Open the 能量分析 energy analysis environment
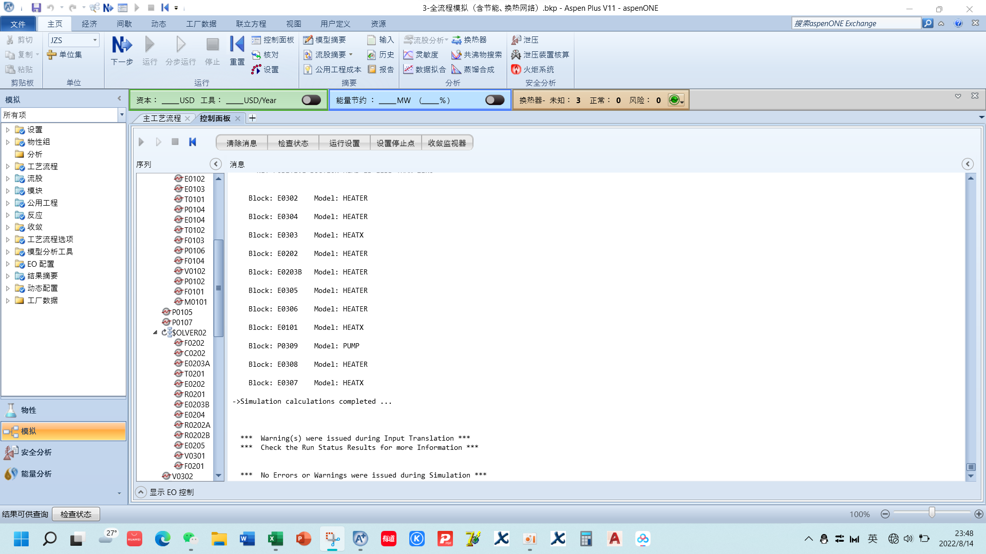Viewport: 986px width, 554px height. coord(36,474)
